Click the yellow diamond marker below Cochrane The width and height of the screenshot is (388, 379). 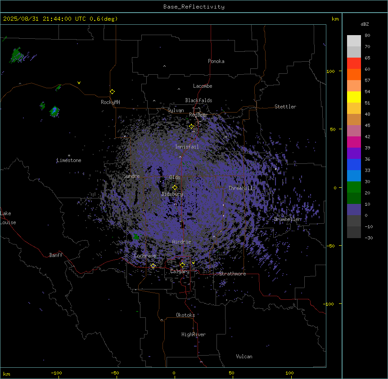[153, 266]
